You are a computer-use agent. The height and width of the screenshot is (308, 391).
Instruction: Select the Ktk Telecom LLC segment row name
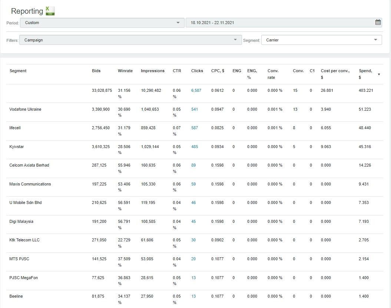coord(24,240)
